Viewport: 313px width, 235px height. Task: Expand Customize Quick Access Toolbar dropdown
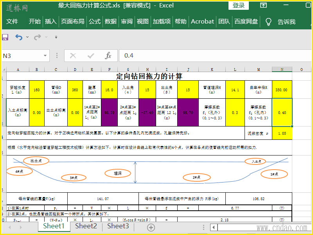click(x=56, y=37)
